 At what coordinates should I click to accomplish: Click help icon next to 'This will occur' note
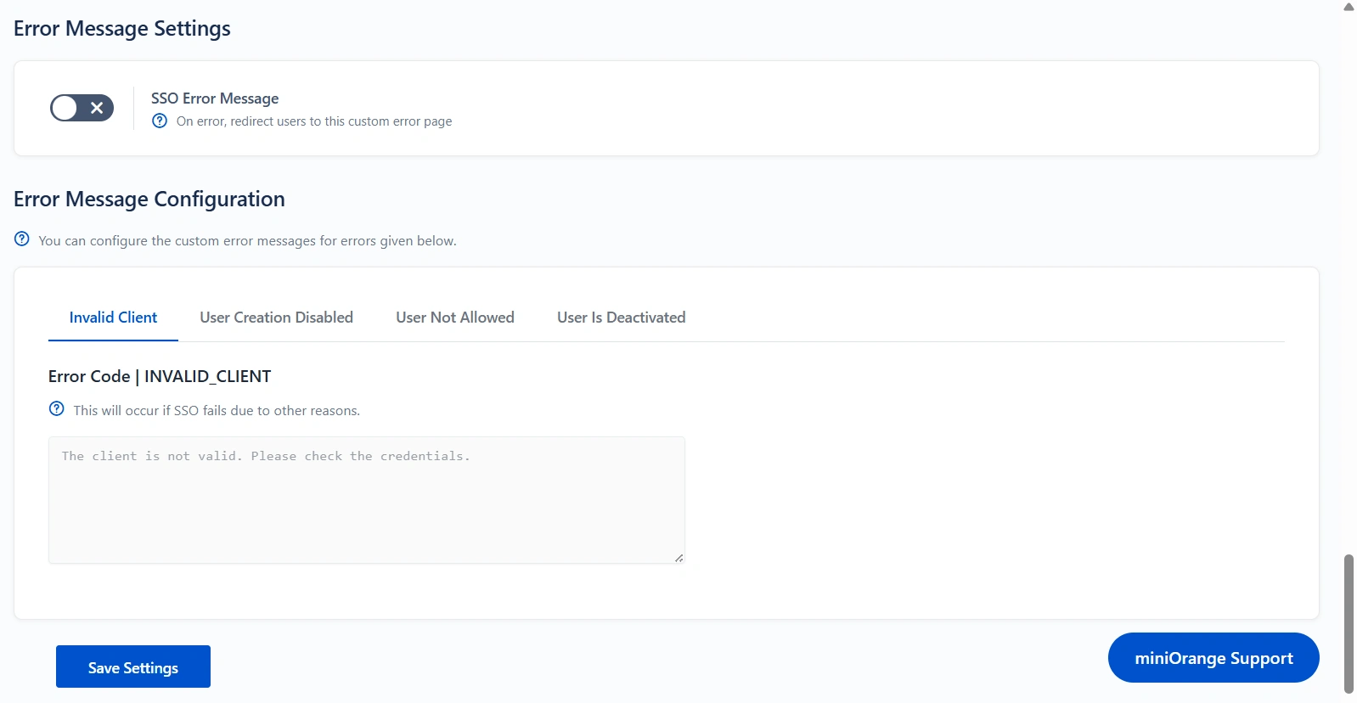(57, 409)
